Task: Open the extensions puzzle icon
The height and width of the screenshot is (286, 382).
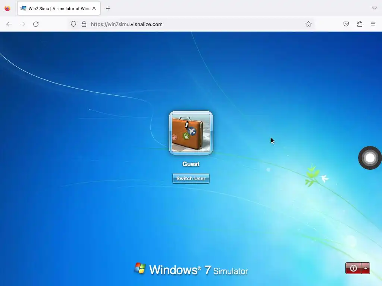Action: [x=360, y=24]
